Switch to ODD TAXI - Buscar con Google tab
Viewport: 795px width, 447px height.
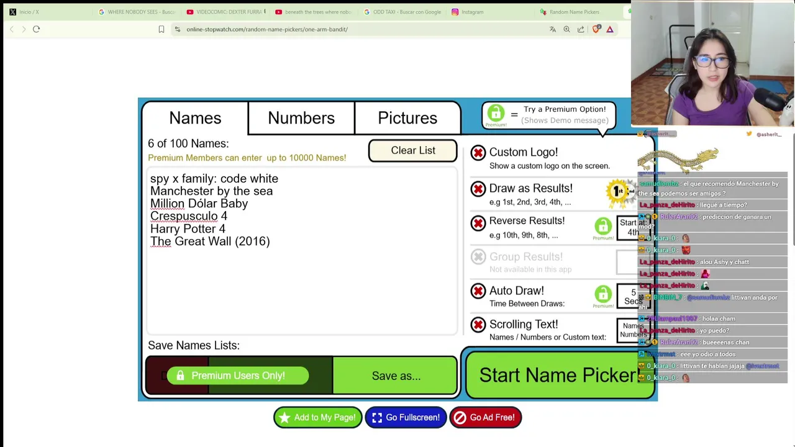pos(402,12)
